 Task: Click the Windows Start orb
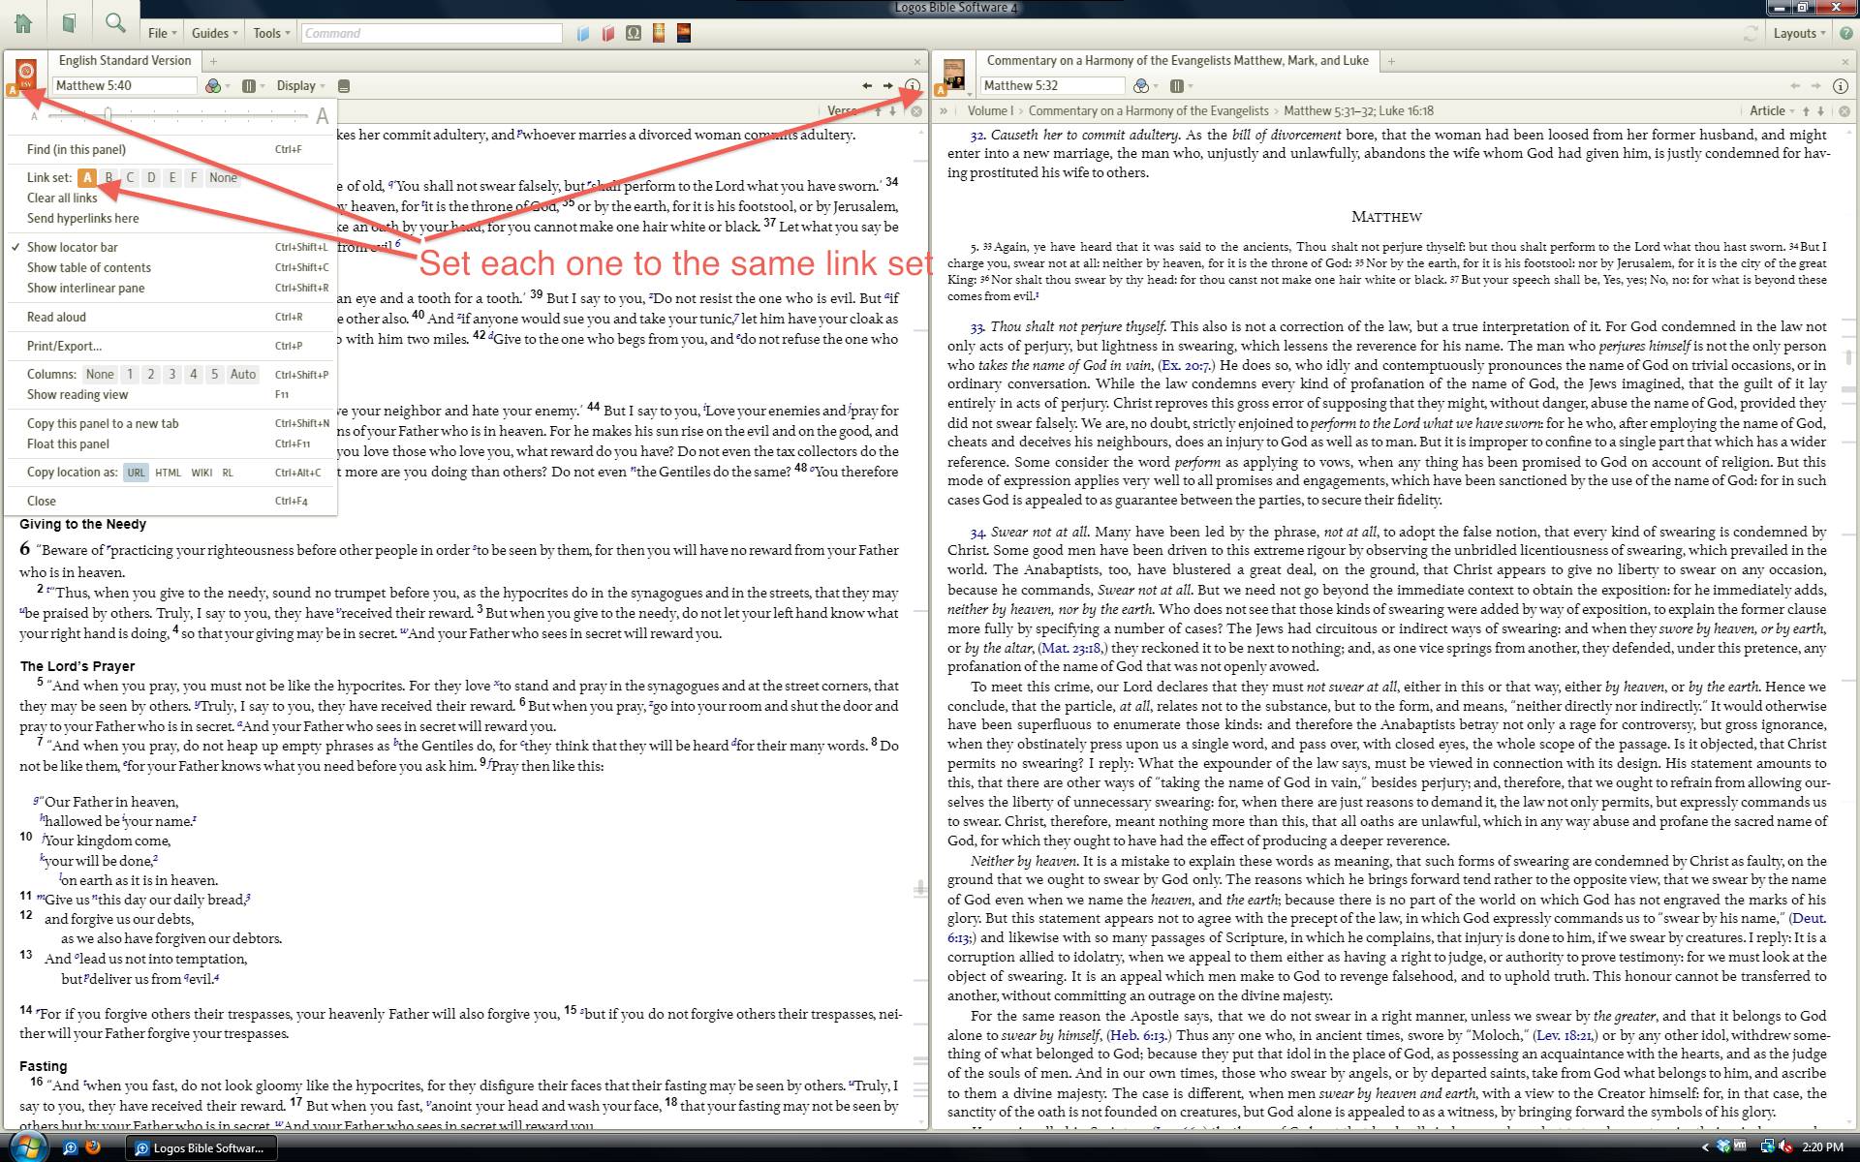point(27,1147)
